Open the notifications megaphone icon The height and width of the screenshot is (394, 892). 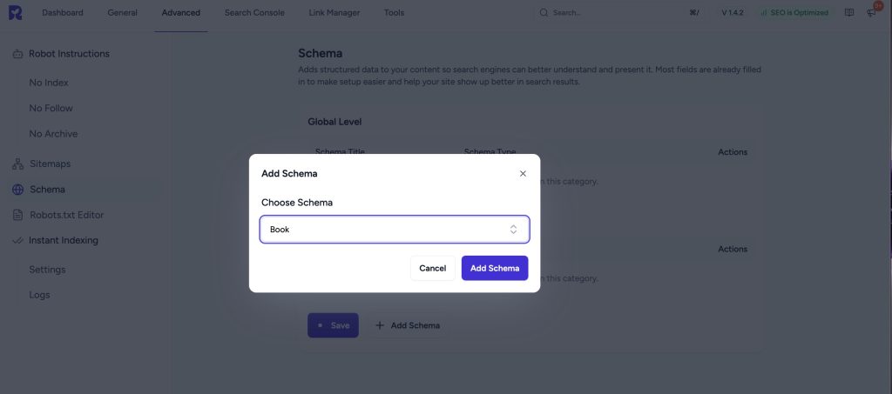click(870, 13)
